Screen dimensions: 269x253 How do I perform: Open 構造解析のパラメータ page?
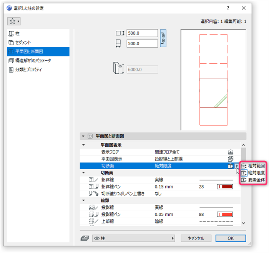tap(38, 61)
